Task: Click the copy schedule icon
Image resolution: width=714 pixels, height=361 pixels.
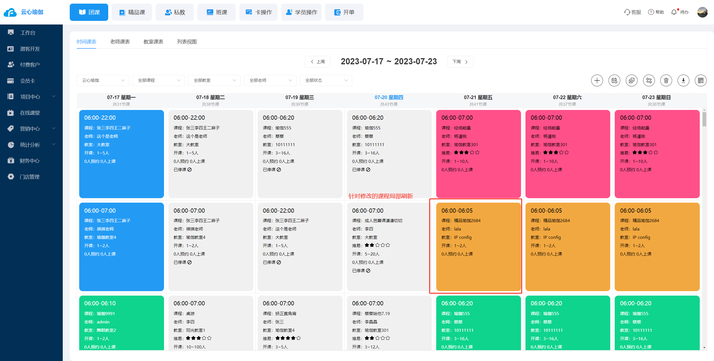Action: [x=631, y=80]
